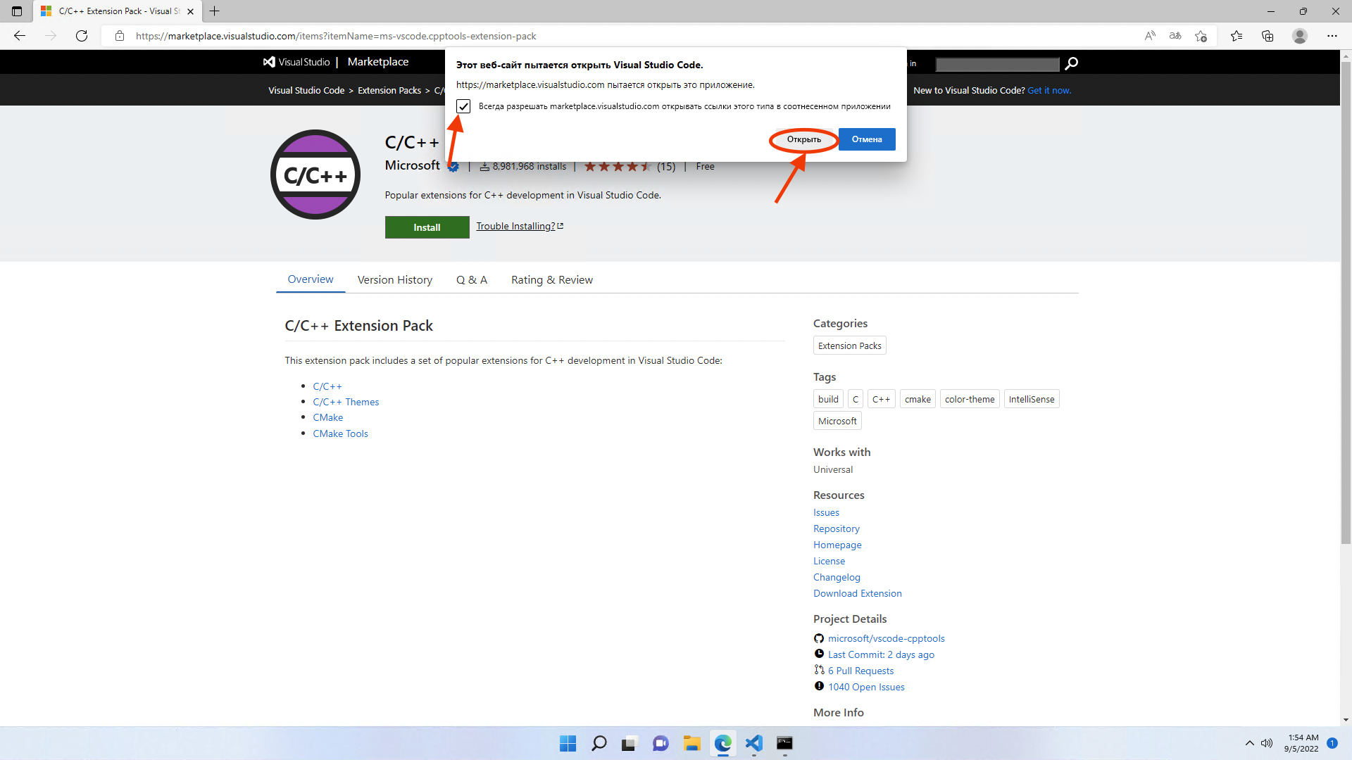Open browser Favorites star icon
This screenshot has width=1352, height=760.
point(1237,36)
